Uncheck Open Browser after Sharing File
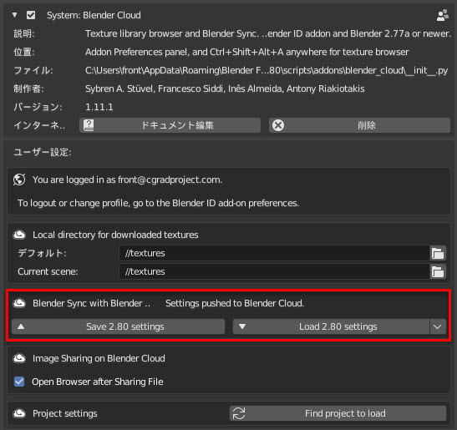457x430 pixels. coord(19,382)
